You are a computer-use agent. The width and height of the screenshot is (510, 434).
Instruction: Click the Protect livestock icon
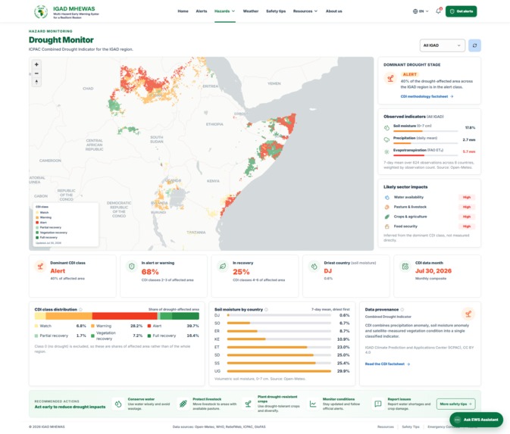[183, 404]
